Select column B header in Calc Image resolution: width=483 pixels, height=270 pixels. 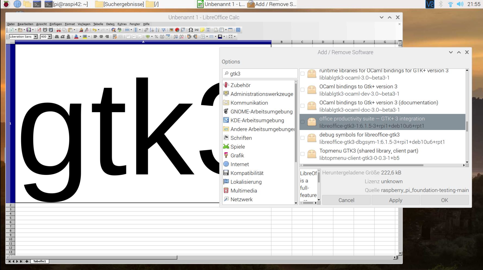tap(282, 42)
